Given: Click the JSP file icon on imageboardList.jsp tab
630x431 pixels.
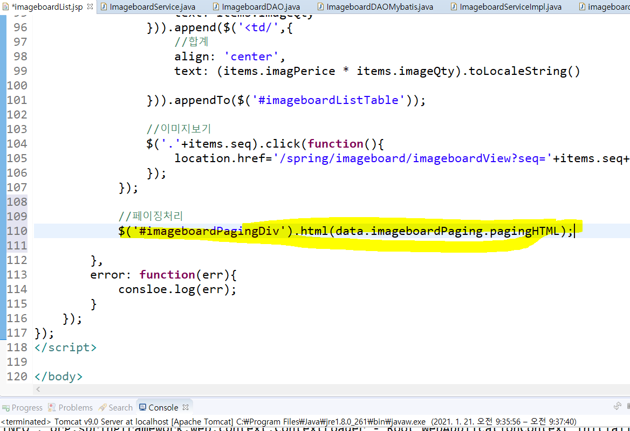Looking at the screenshot, I should coord(5,7).
